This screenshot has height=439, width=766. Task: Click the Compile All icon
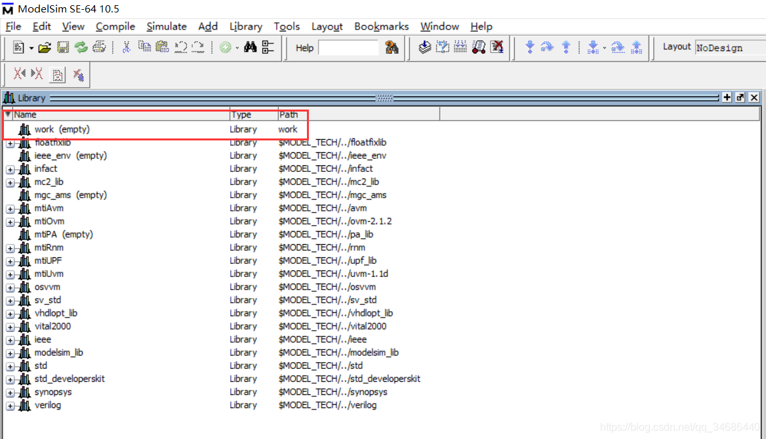click(x=443, y=47)
